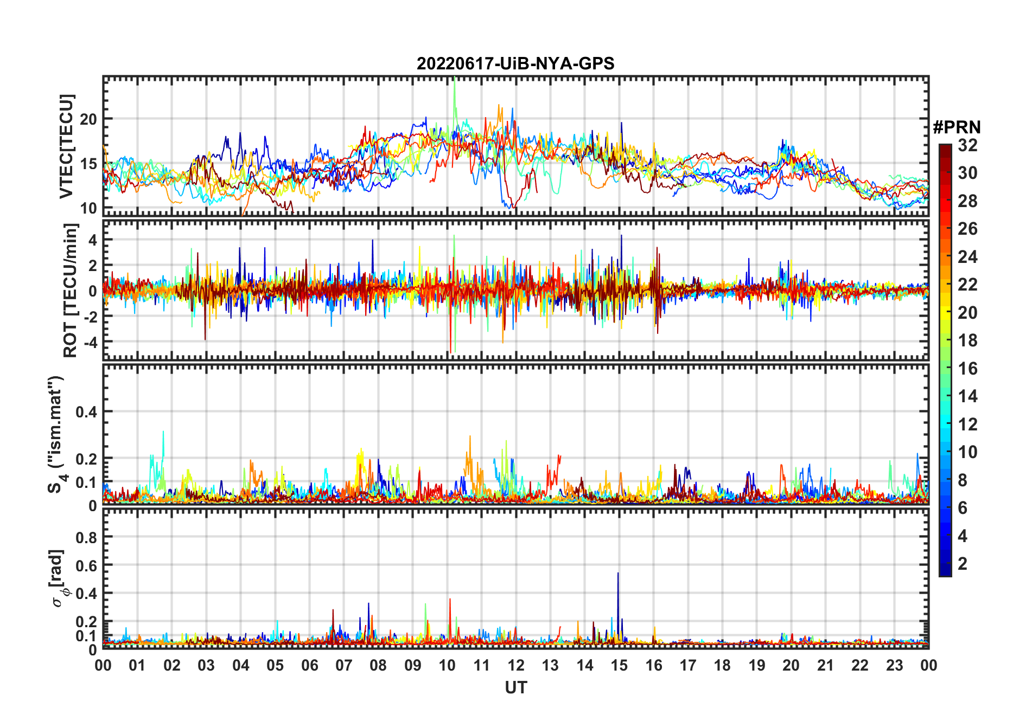This screenshot has height=721, width=1032.
Task: Click the sigma phi spike at 15 UT
Action: tap(618, 576)
